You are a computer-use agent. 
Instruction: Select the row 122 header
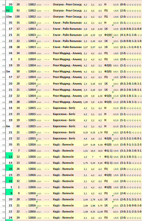[x=3, y=84]
